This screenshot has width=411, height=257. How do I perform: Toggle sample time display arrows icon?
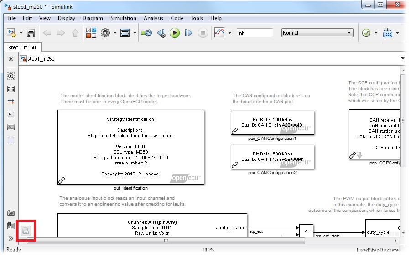coord(11,102)
